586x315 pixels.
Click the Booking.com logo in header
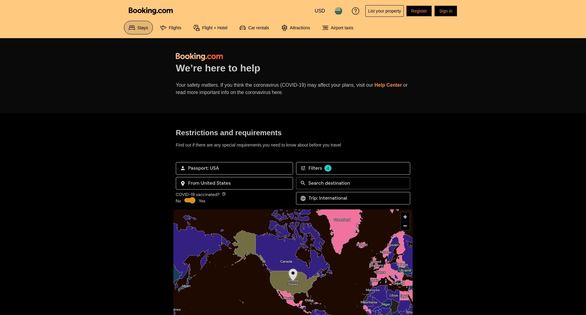coord(151,11)
